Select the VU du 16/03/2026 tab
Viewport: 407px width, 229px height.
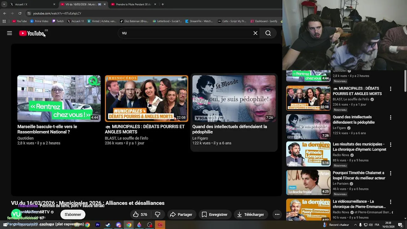[83, 4]
